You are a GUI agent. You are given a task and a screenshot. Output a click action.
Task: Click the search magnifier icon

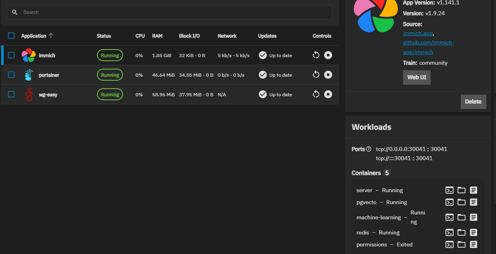coord(15,12)
